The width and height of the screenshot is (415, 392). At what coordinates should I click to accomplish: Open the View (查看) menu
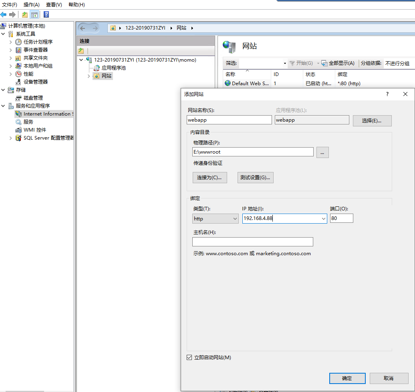click(54, 5)
